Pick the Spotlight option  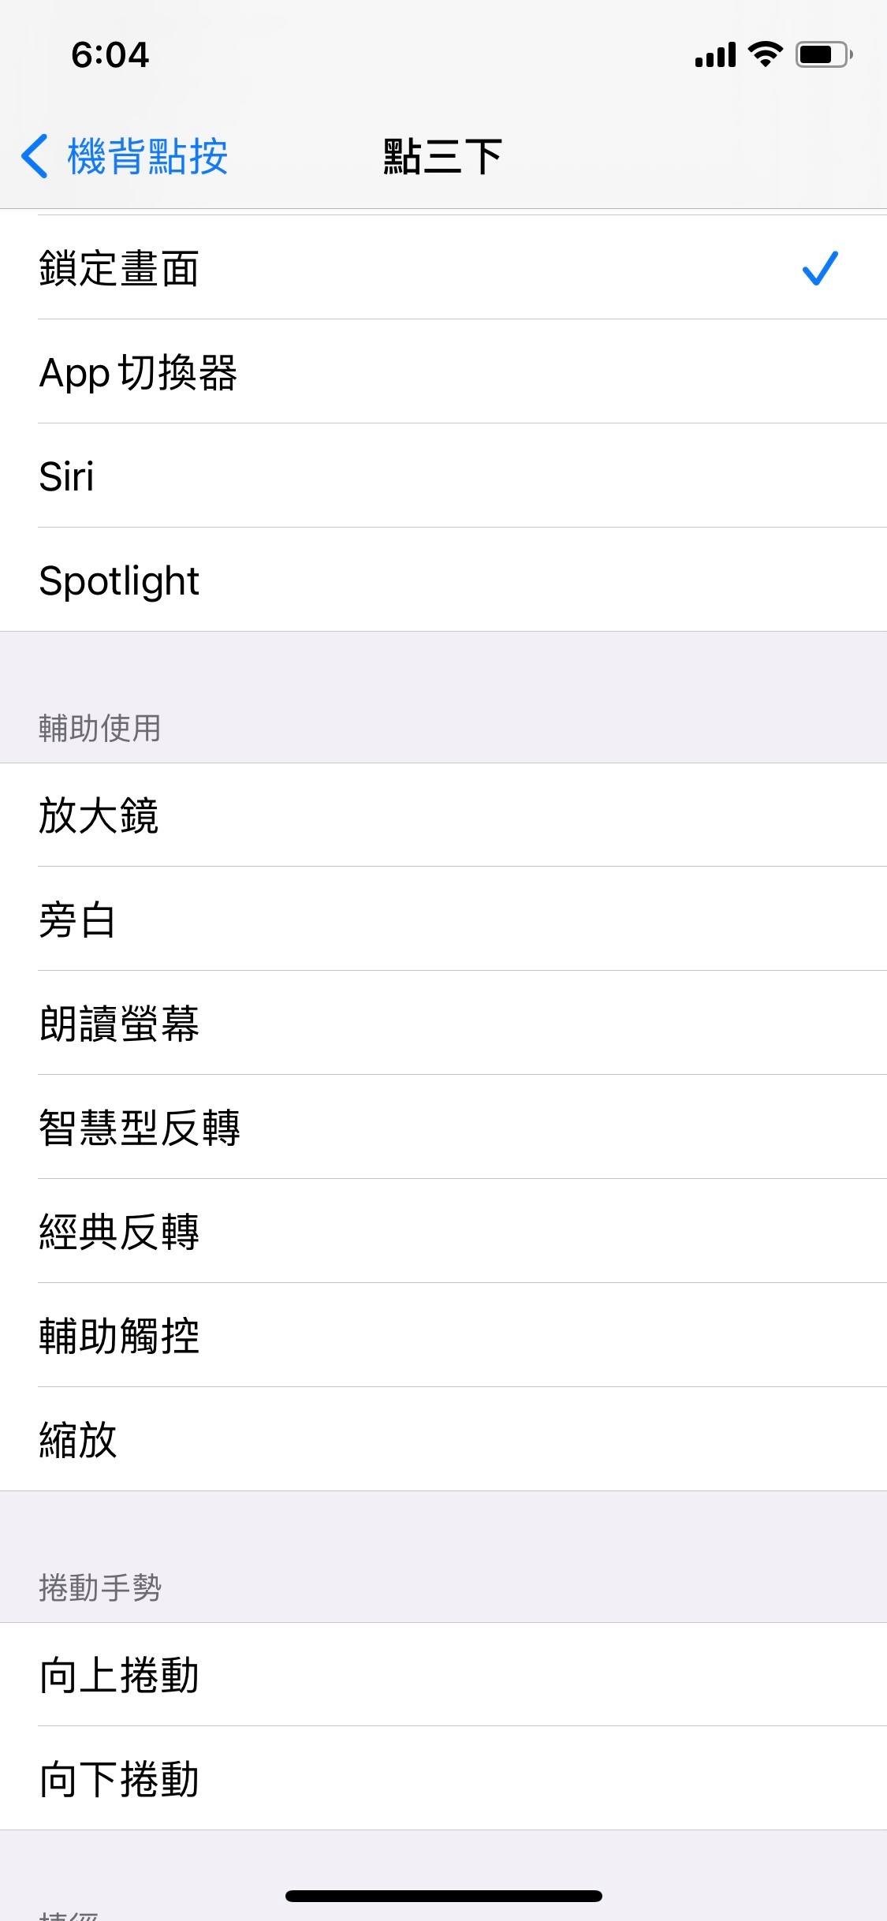[x=120, y=580]
